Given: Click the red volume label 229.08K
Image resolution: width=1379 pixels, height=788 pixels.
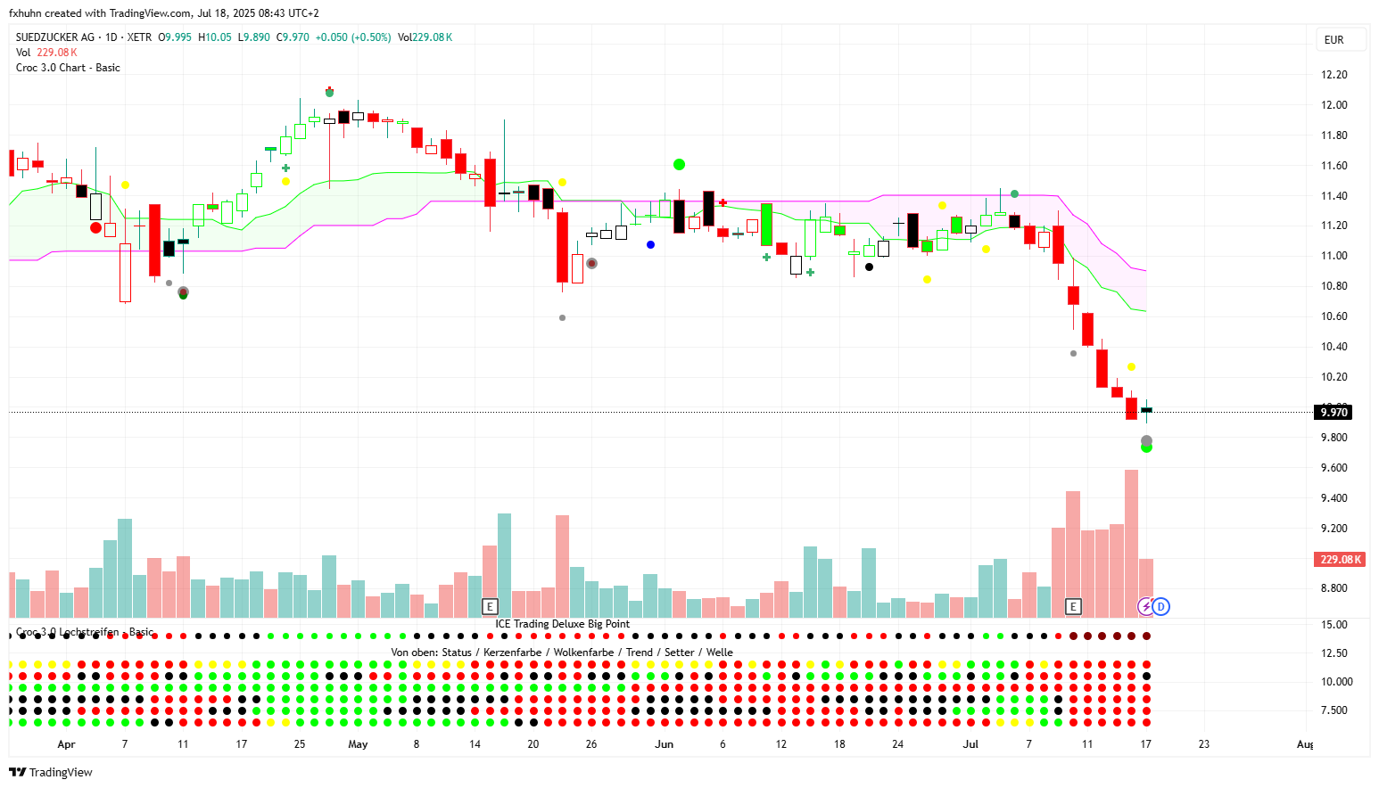Looking at the screenshot, I should point(1340,560).
